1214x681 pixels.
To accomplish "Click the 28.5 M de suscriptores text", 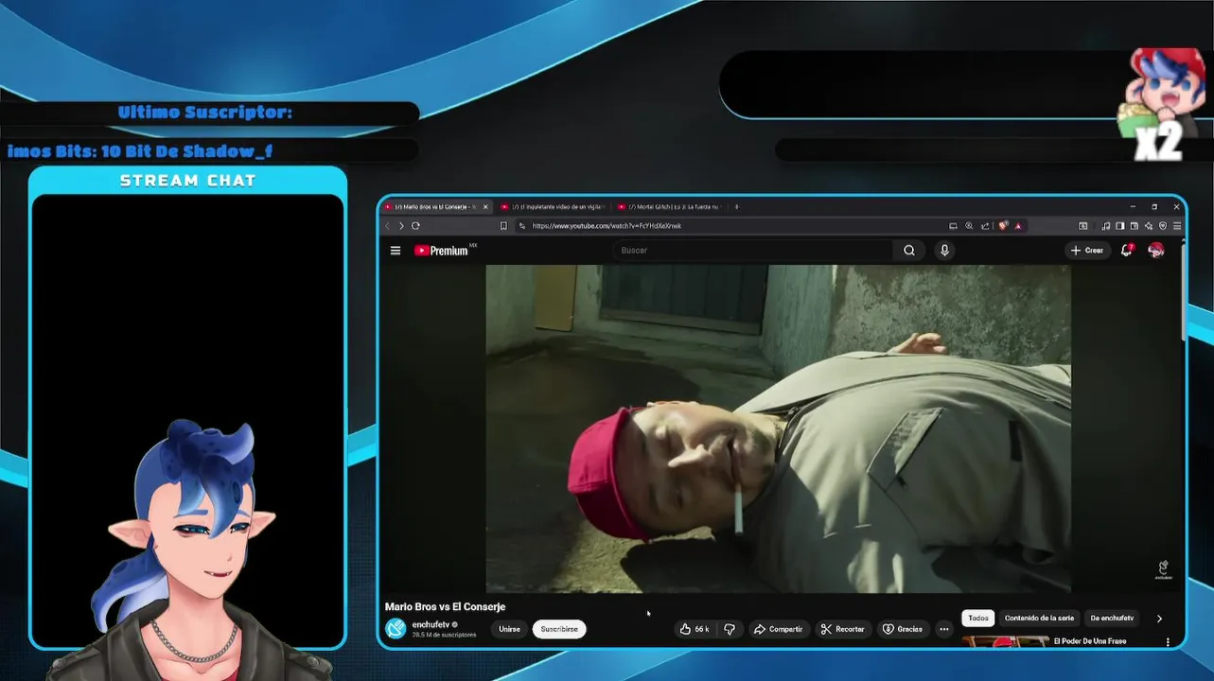I will (x=444, y=635).
